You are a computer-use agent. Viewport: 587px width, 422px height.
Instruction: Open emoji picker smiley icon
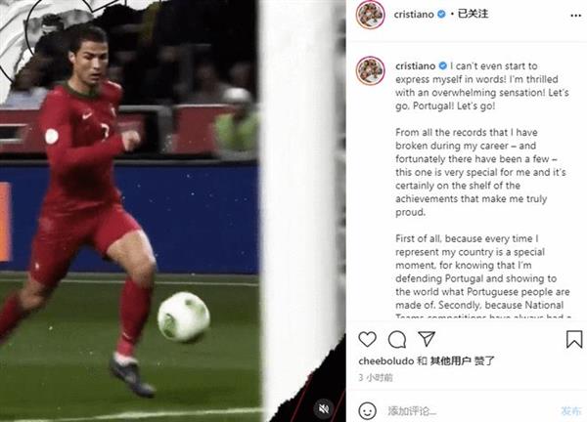point(367,411)
